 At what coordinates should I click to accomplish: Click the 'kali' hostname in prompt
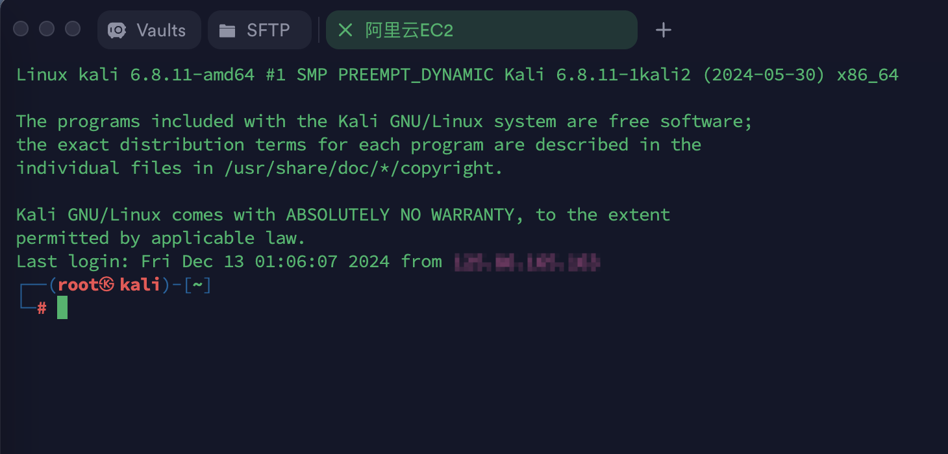click(140, 285)
